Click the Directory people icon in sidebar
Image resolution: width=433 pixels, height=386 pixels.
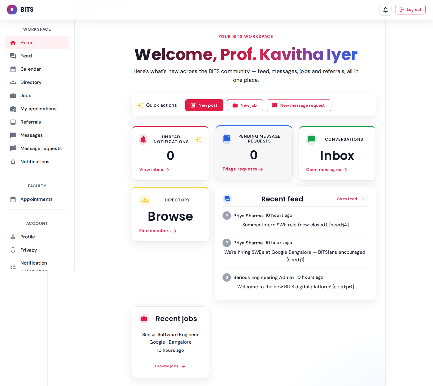coord(13,82)
